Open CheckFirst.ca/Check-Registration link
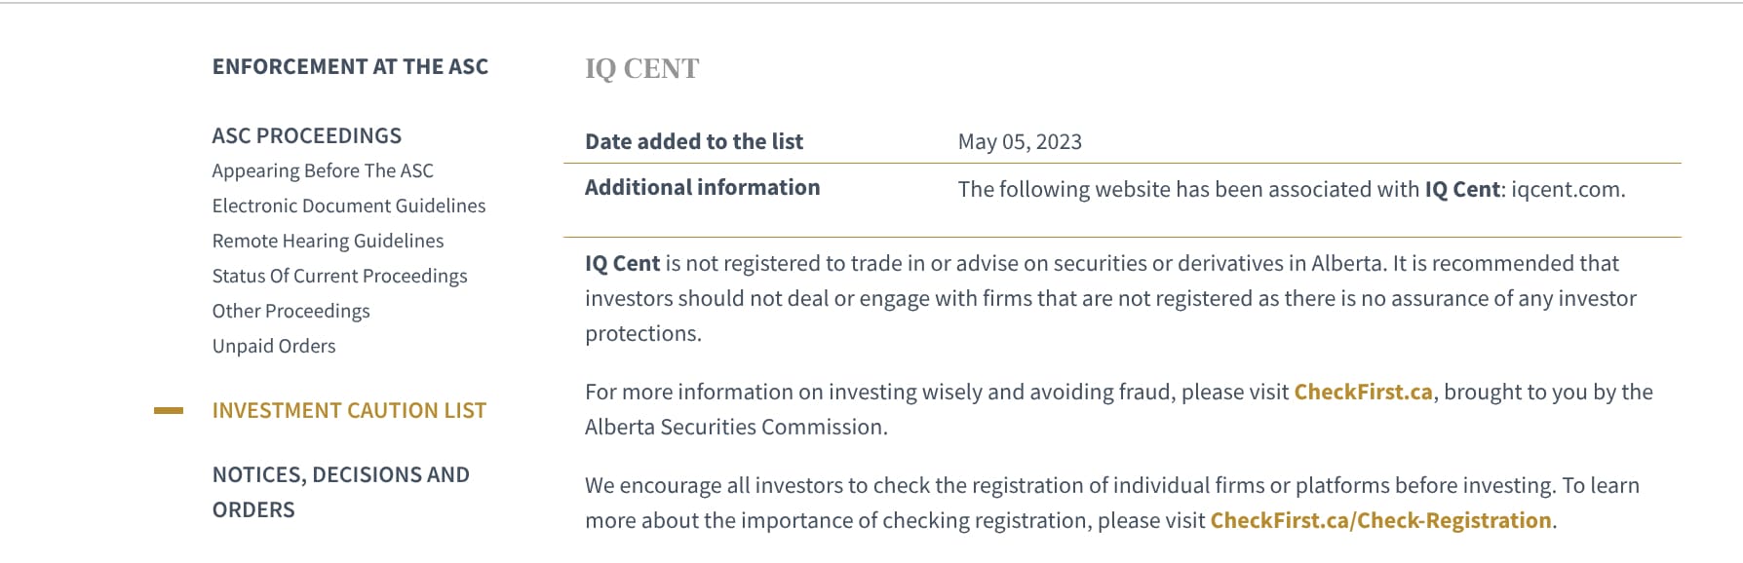 click(x=1380, y=520)
